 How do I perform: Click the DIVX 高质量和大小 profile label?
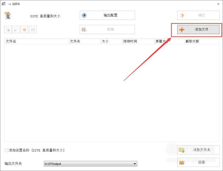[45, 16]
